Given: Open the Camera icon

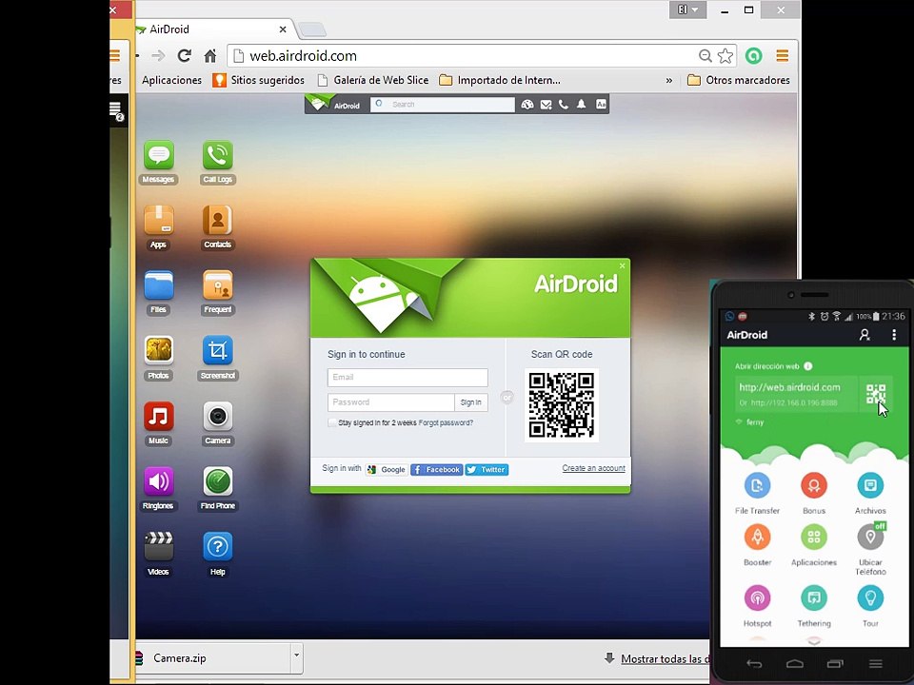Looking at the screenshot, I should (217, 417).
